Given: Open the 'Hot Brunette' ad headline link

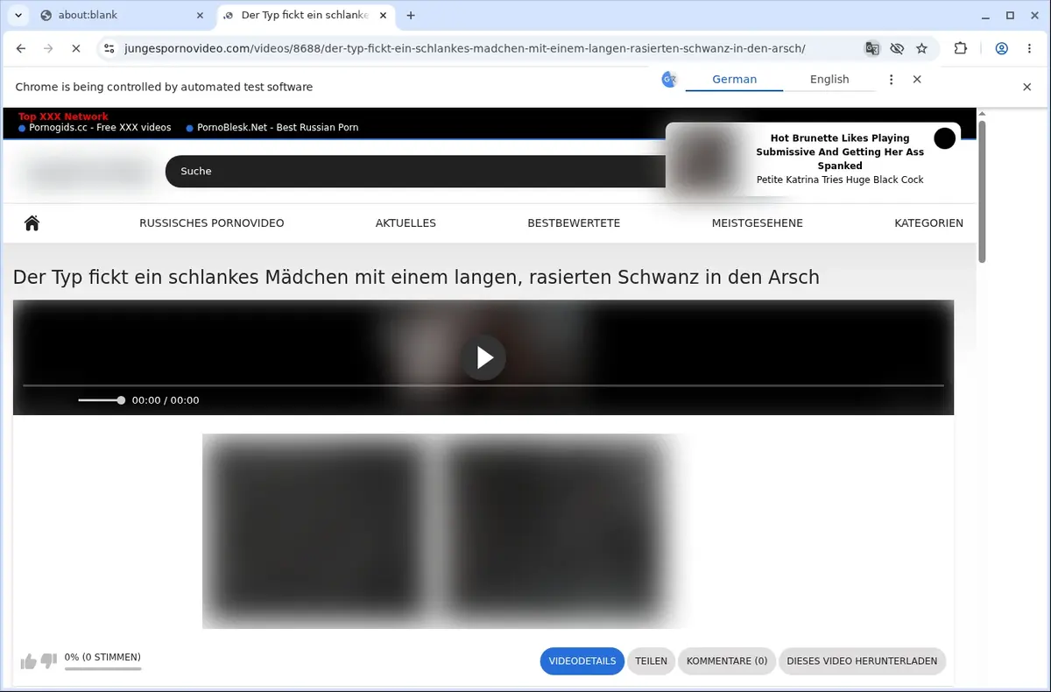Looking at the screenshot, I should (x=840, y=152).
